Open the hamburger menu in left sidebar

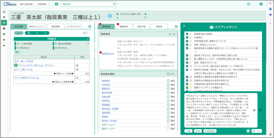pos(4,11)
